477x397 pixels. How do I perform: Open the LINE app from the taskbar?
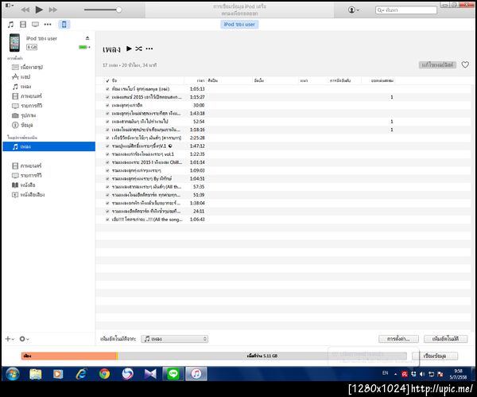pos(173,374)
